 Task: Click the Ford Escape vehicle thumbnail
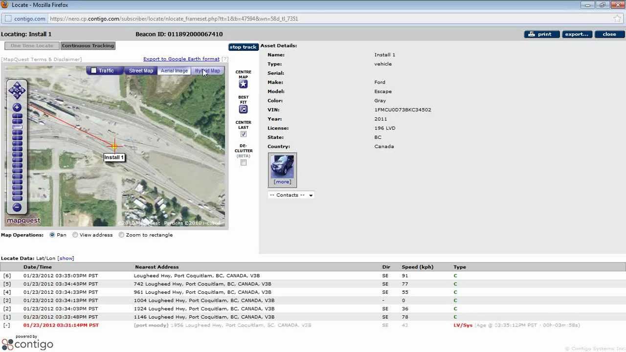click(282, 167)
